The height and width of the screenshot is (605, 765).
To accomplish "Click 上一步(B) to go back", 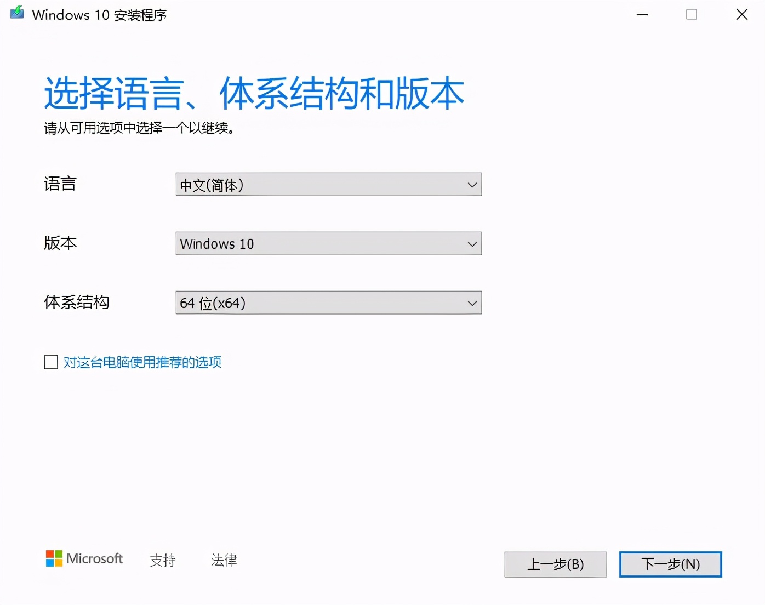I will pos(555,564).
